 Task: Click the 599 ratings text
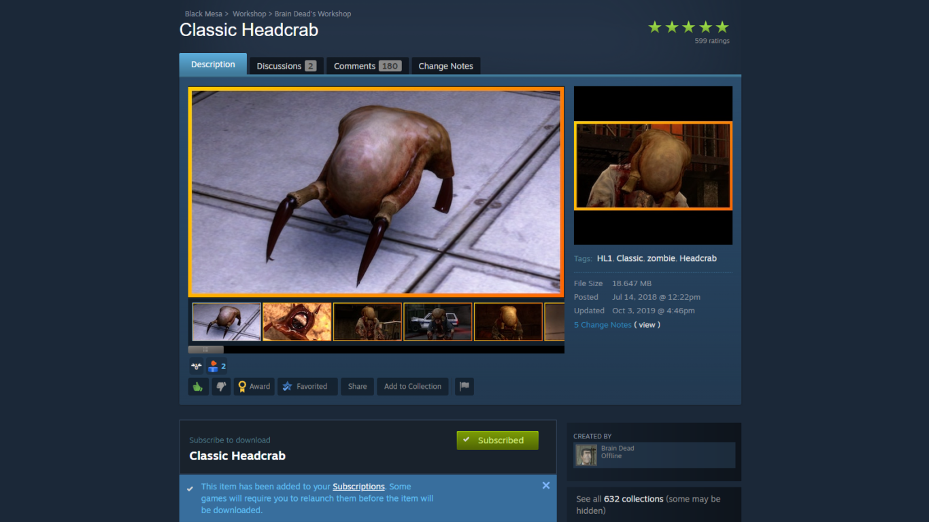point(712,41)
